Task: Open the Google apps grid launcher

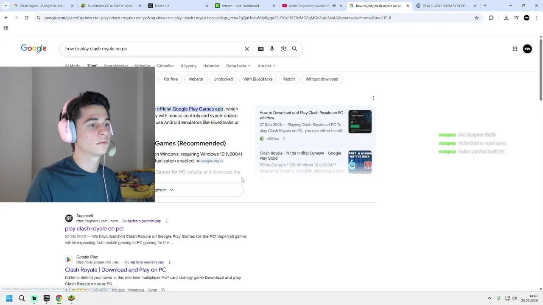Action: tap(515, 49)
